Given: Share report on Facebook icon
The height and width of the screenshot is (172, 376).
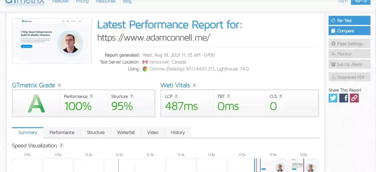Looking at the screenshot, I should pos(344,98).
